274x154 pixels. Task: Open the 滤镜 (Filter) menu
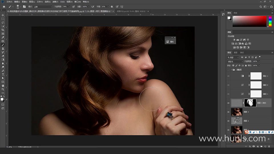[x=55, y=2]
